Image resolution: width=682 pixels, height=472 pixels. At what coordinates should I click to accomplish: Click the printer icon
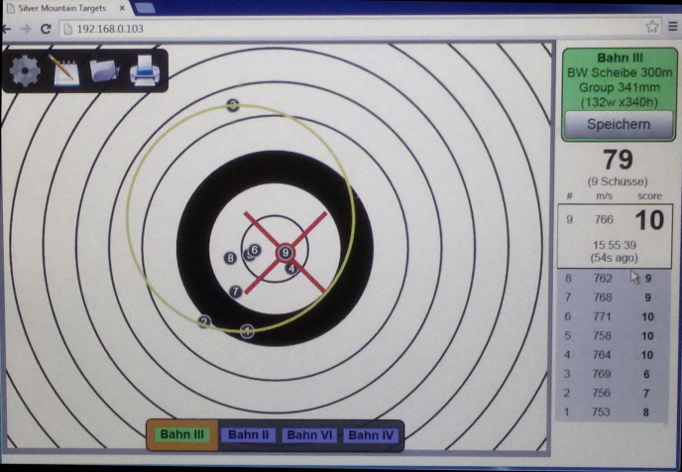click(x=144, y=71)
